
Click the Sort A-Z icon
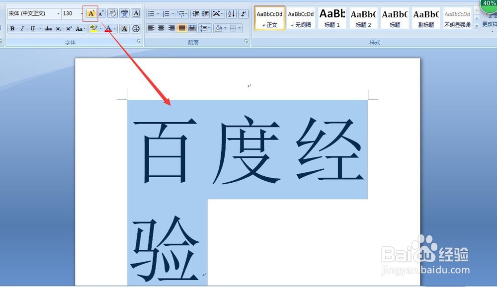[232, 13]
